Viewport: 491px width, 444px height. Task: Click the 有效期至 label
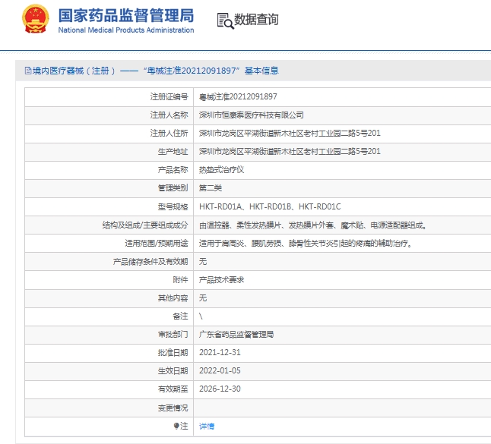click(173, 389)
